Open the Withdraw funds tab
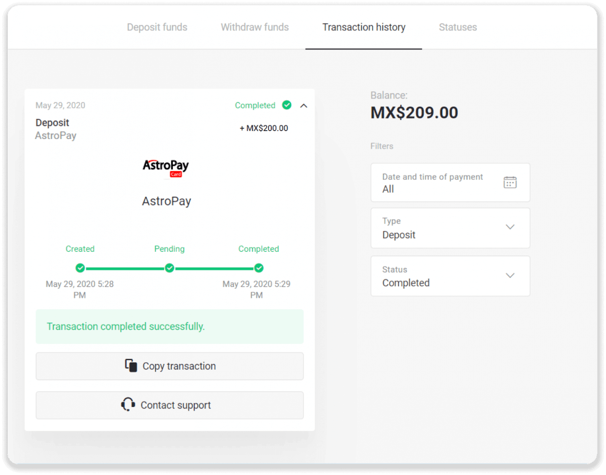Screen dimensions: 606x475 tap(254, 27)
